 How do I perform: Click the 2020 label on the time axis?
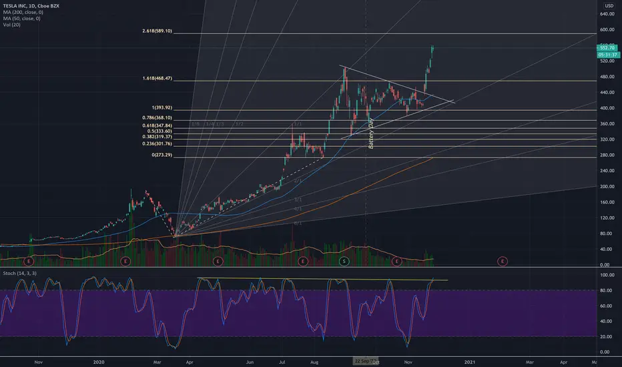(99, 362)
